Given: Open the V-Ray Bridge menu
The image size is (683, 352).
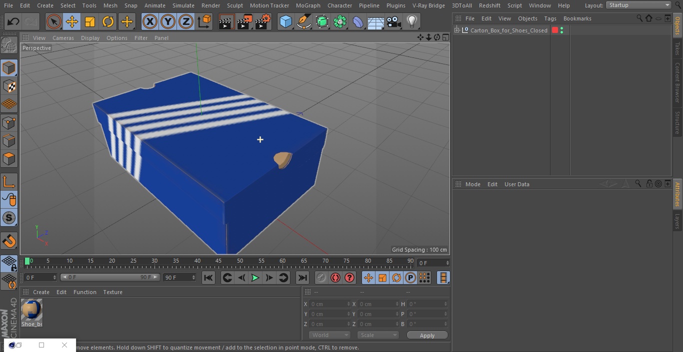Looking at the screenshot, I should 428,5.
